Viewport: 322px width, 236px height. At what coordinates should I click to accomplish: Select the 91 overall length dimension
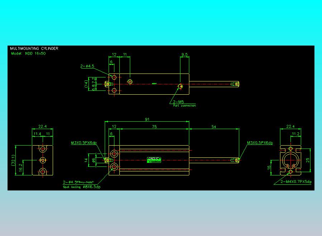[147, 119]
